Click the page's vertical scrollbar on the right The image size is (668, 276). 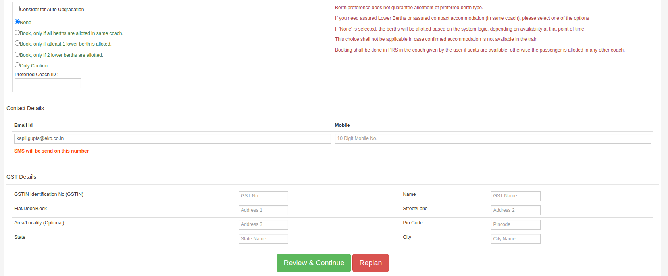665,138
